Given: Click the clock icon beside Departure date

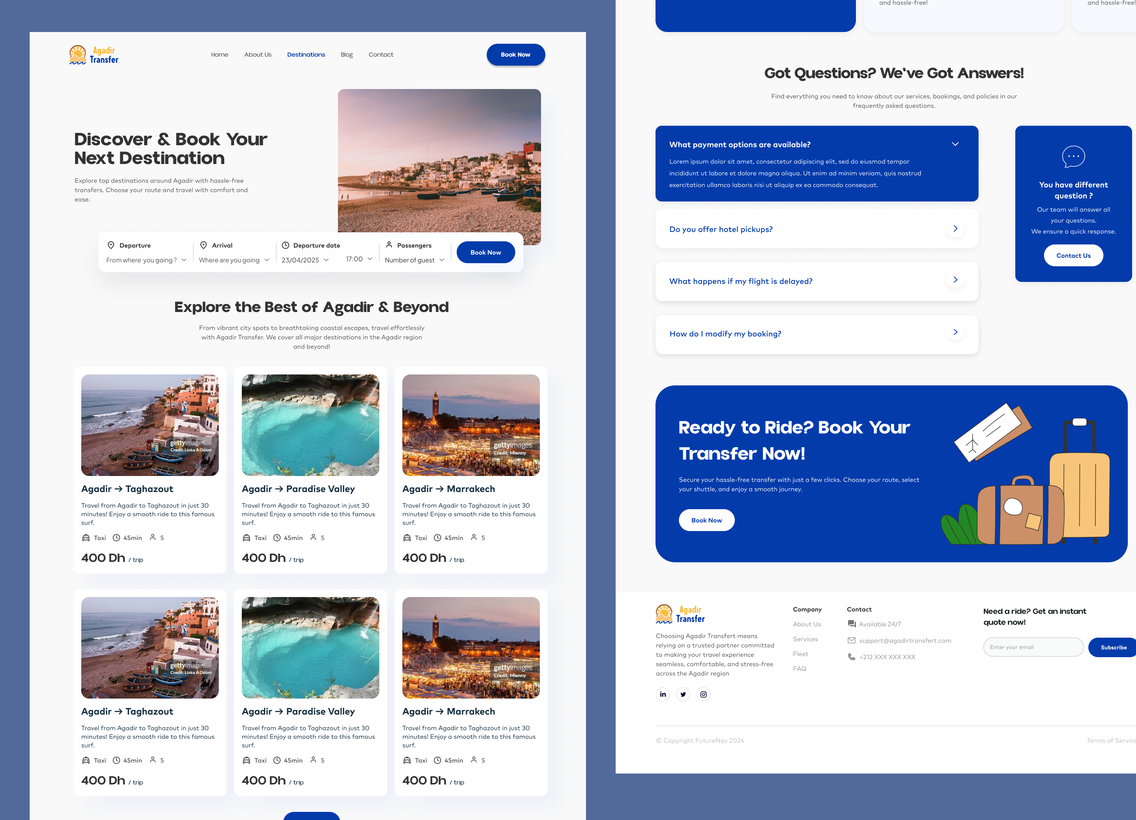Looking at the screenshot, I should 286,245.
